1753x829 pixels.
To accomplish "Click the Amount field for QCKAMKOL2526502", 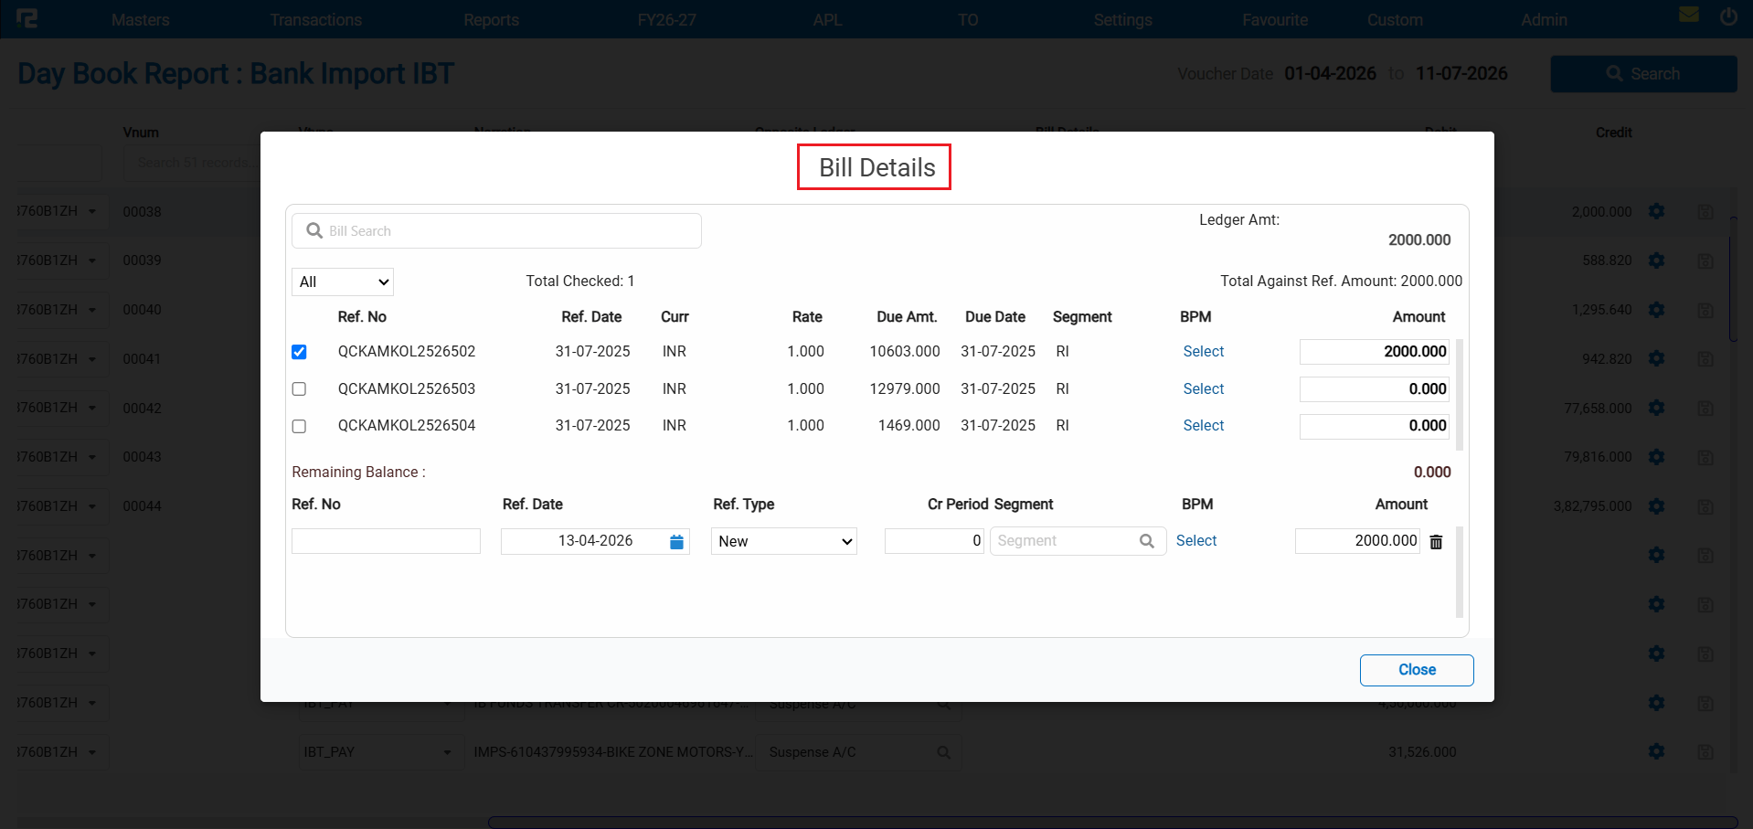I will pos(1375,352).
